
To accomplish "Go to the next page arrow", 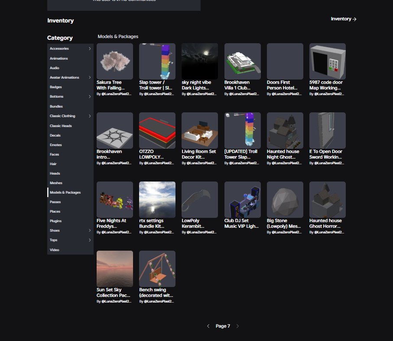I will pyautogui.click(x=237, y=326).
